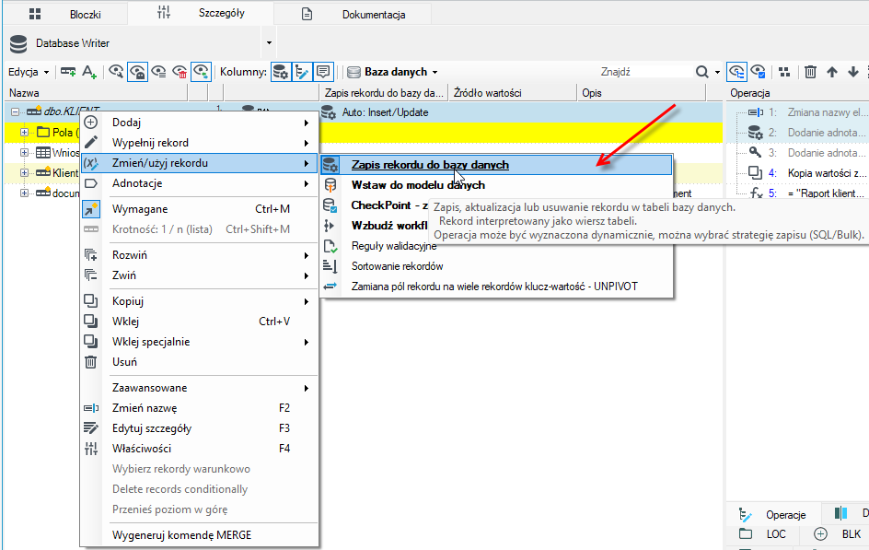Click the Nazwa column header
The width and height of the screenshot is (869, 550).
(x=96, y=93)
